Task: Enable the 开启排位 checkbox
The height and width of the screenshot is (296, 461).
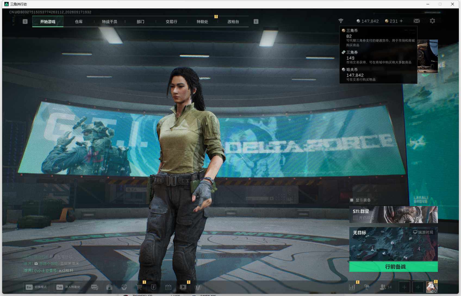Action: pos(355,218)
